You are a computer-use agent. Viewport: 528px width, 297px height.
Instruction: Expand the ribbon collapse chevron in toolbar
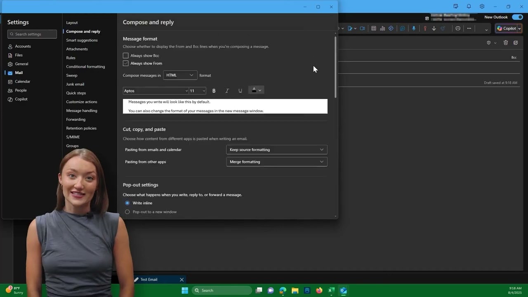click(486, 29)
